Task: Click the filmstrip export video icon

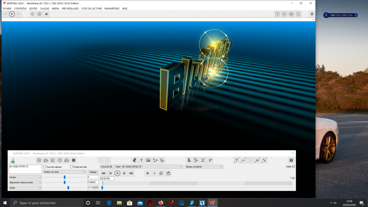Action: [x=74, y=160]
